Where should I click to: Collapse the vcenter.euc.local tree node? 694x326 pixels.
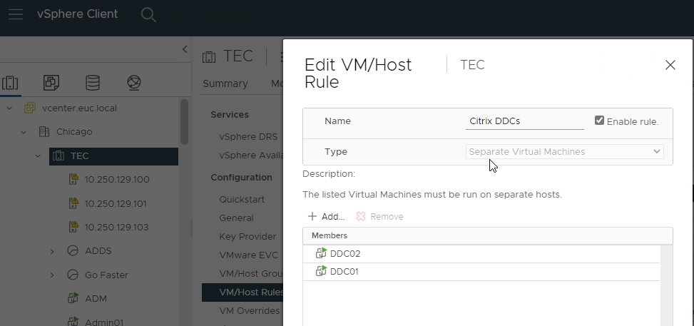(10, 108)
